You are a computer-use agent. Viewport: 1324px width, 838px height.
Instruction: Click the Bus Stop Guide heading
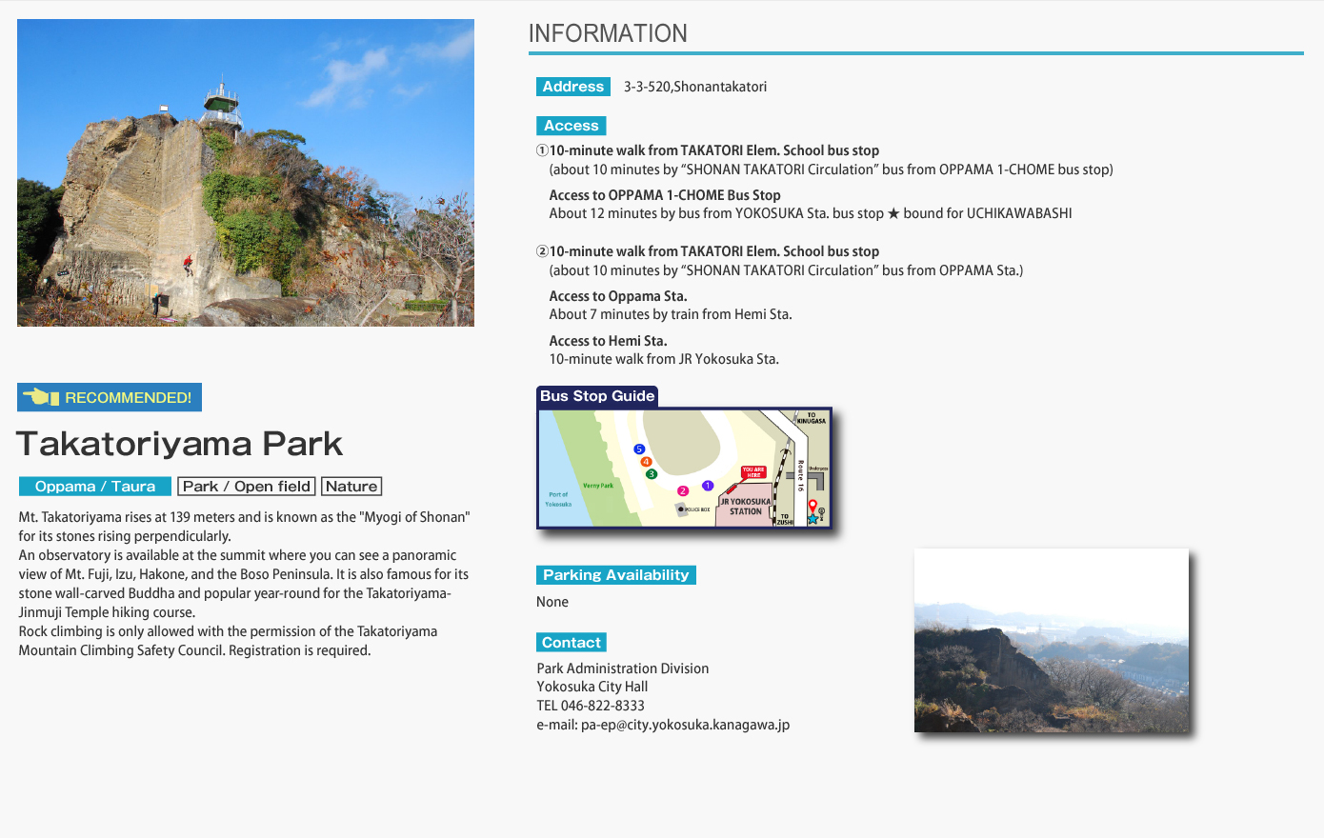point(597,396)
